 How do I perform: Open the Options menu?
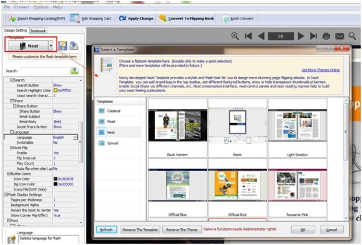(41, 7)
